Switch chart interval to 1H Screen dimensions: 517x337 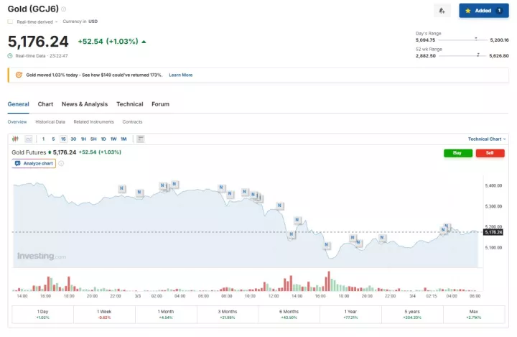tap(83, 139)
